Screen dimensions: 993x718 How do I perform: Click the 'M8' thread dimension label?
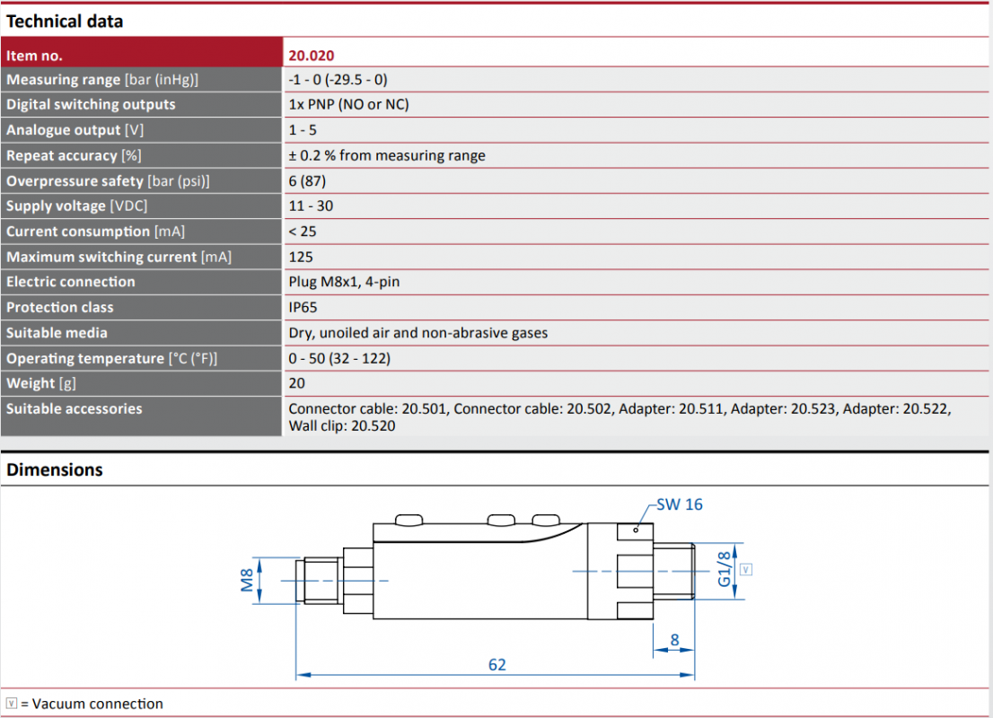pos(247,581)
